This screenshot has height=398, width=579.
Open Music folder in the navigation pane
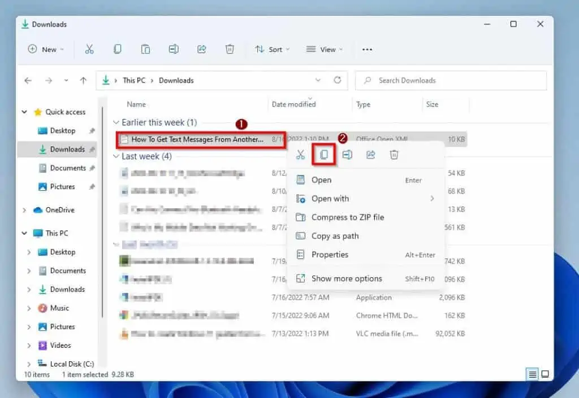[x=59, y=308]
